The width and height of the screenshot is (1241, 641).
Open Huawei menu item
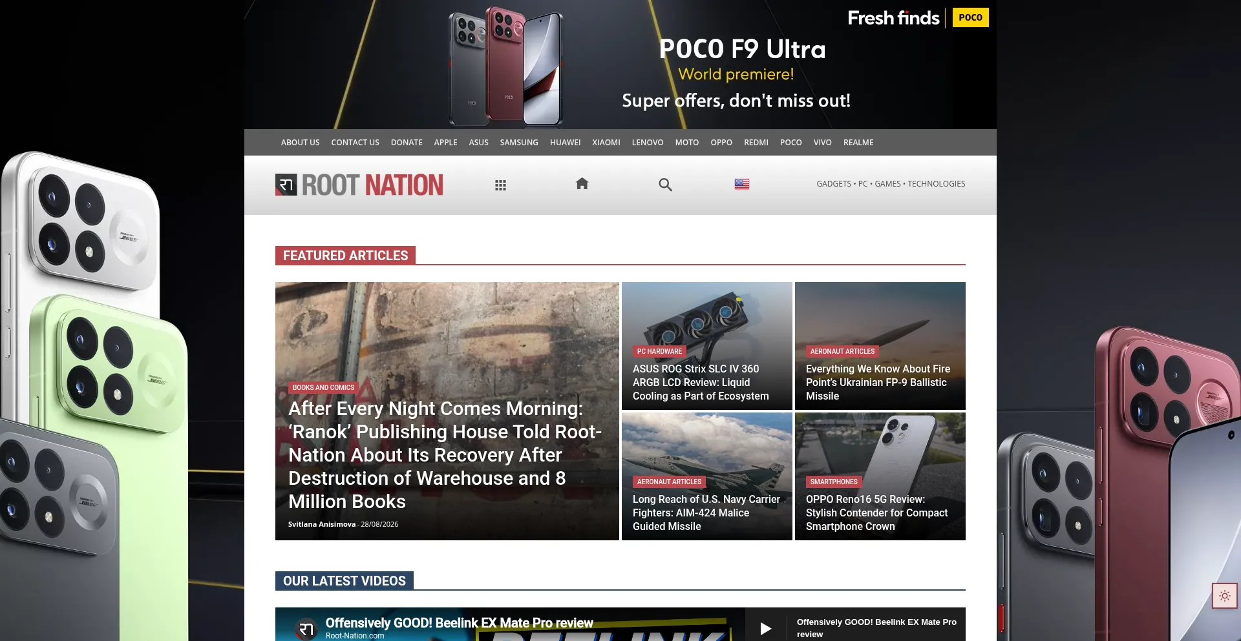pyautogui.click(x=565, y=143)
